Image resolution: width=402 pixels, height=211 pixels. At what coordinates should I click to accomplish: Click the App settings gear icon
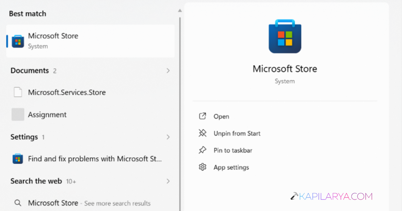(203, 167)
